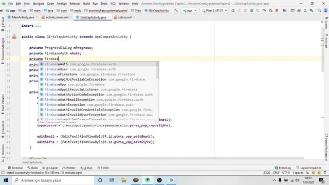329x185 pixels.
Task: Open the Layout Inspector
Action: 308,168
